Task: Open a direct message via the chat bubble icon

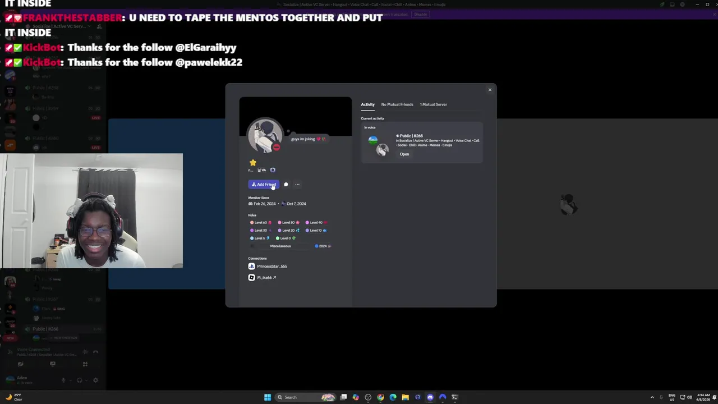Action: point(286,185)
